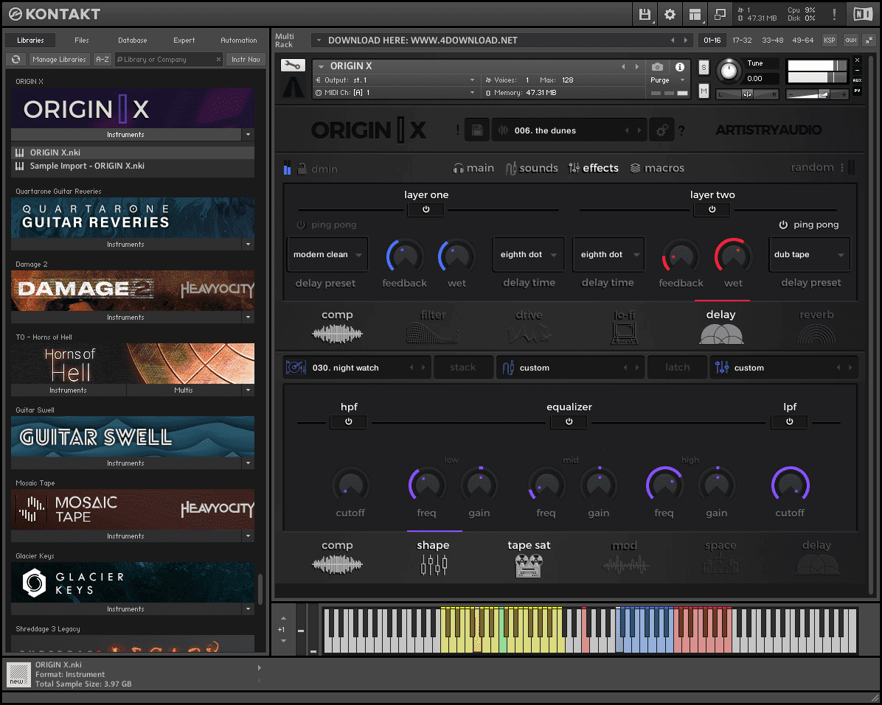This screenshot has height=705, width=882.
Task: Toggle layer two power button
Action: (712, 209)
